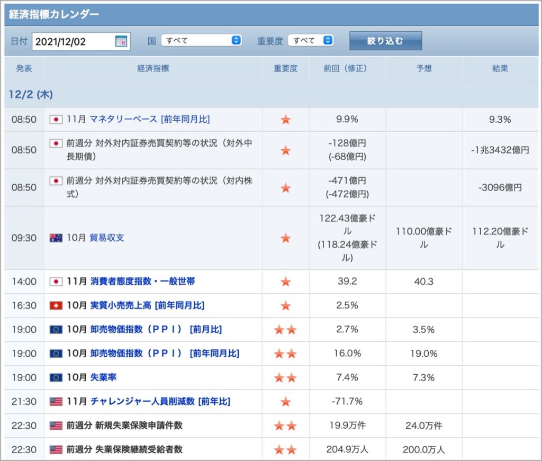Click the EU flag in PPI 前年同月比 row
Screen dimensions: 542x461
(56, 354)
